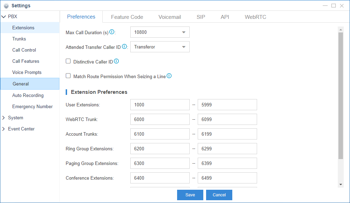Open the Voicemail tab
Viewport: 350px width, 203px height.
coord(170,16)
